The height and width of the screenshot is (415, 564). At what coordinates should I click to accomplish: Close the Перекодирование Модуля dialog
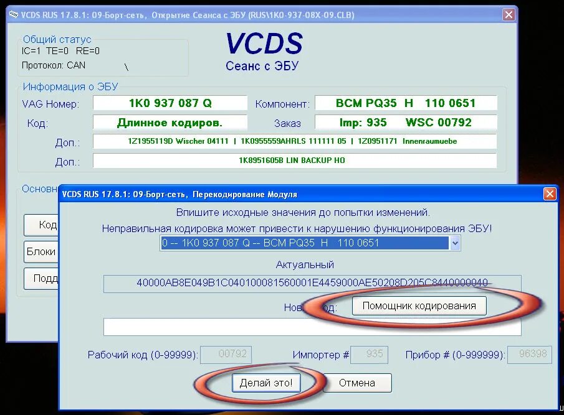550,194
